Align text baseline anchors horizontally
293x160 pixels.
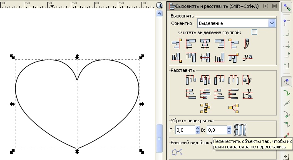pos(247,44)
